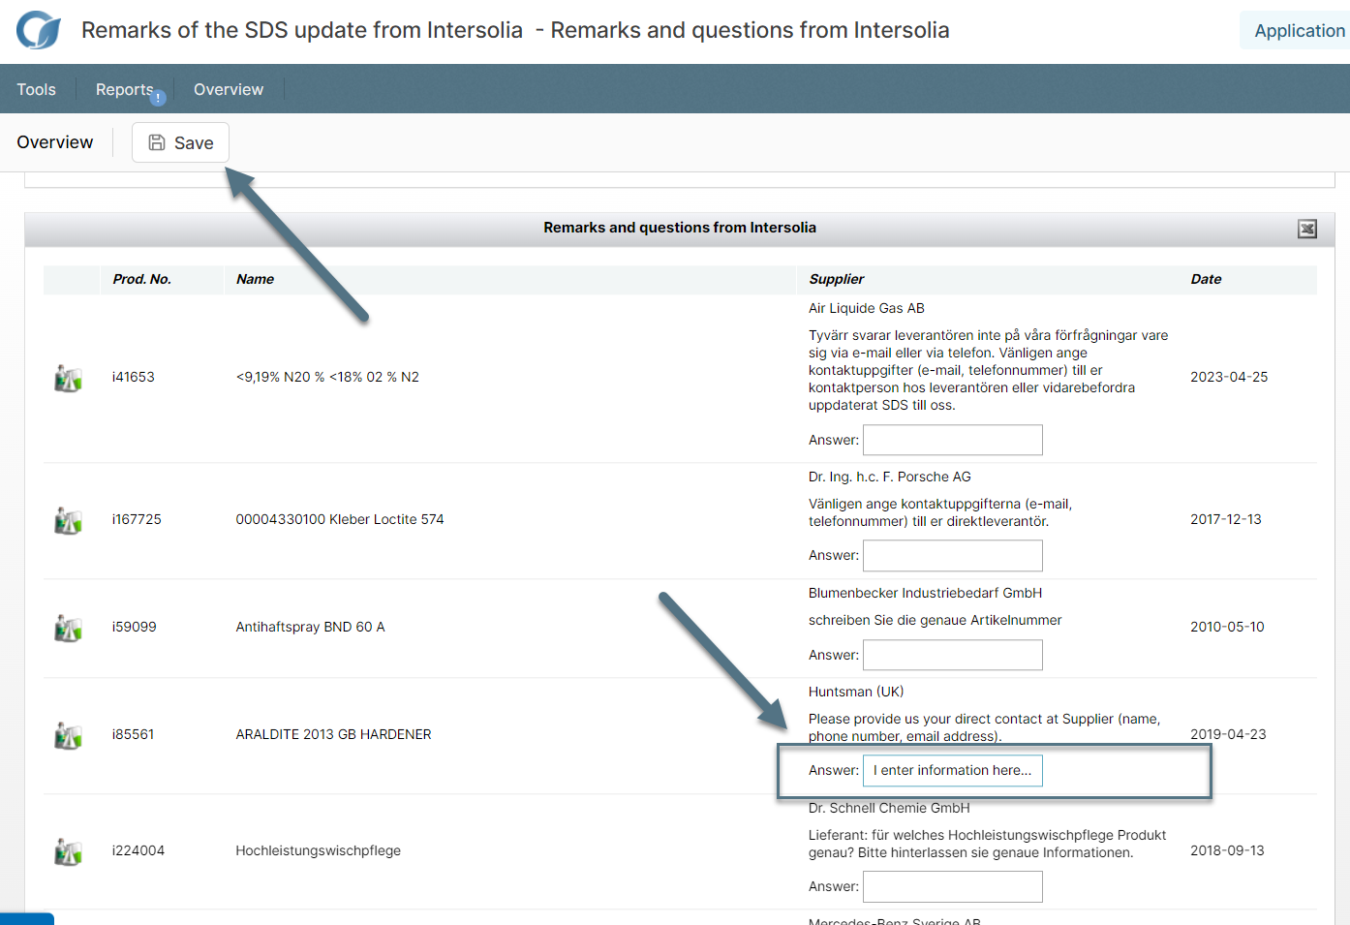This screenshot has width=1350, height=925.
Task: Click the Intersolia swirl logo
Action: tap(39, 30)
